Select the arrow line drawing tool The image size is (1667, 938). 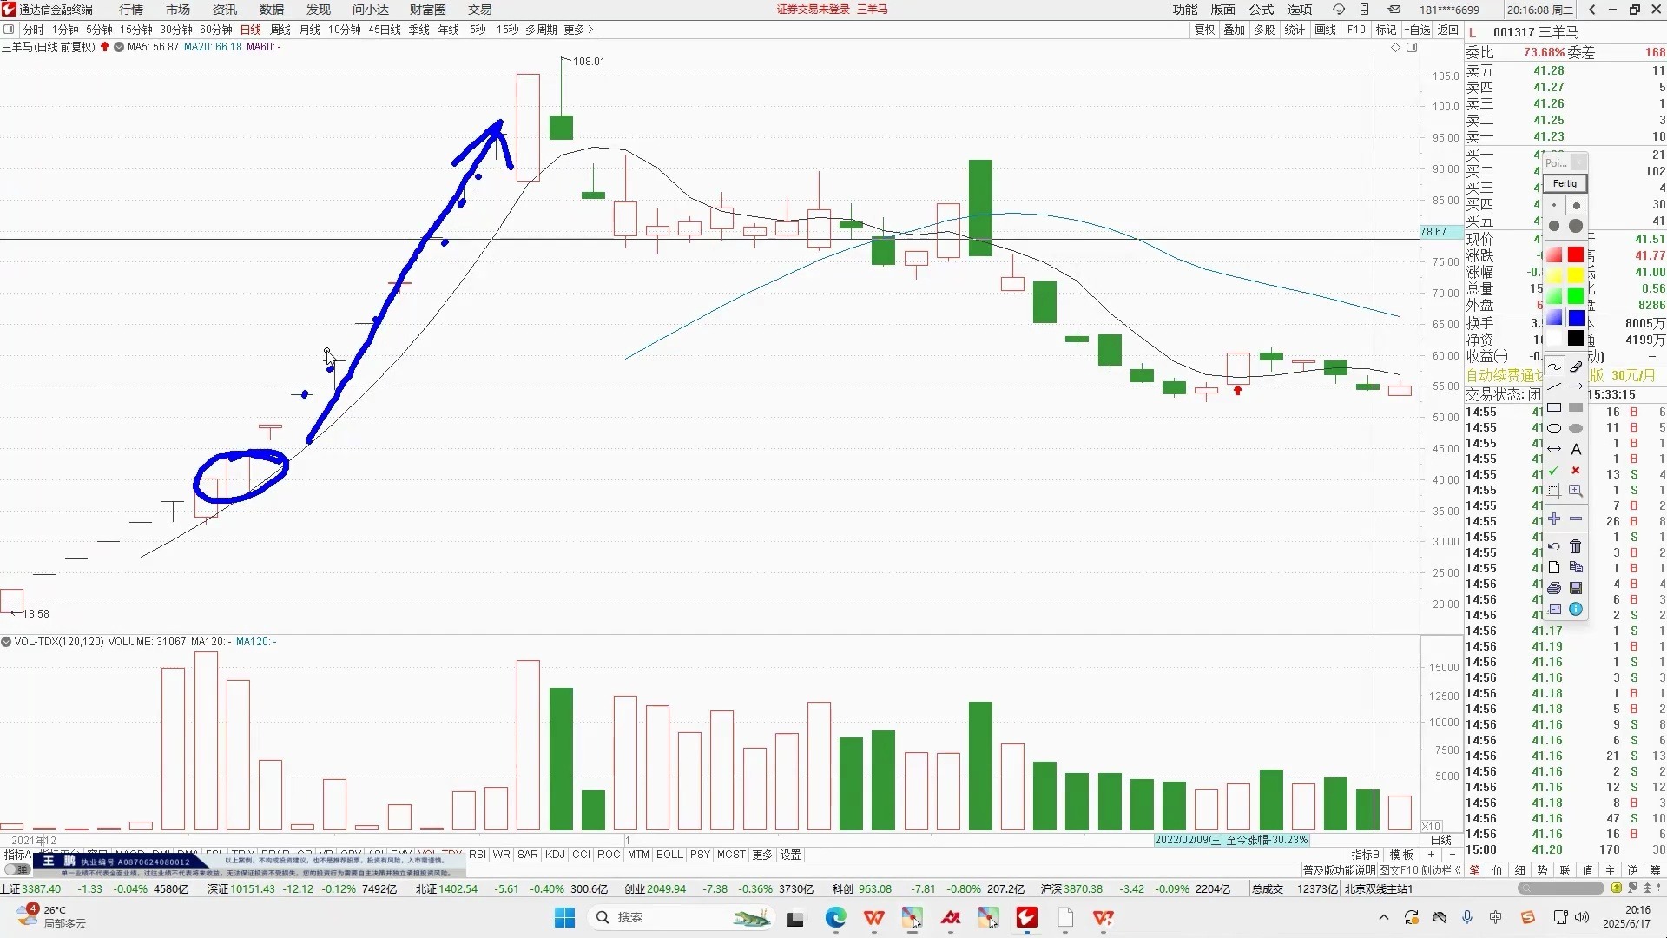1576,386
